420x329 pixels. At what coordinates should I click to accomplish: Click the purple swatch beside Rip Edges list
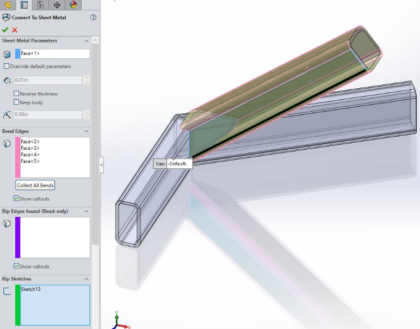[17, 237]
